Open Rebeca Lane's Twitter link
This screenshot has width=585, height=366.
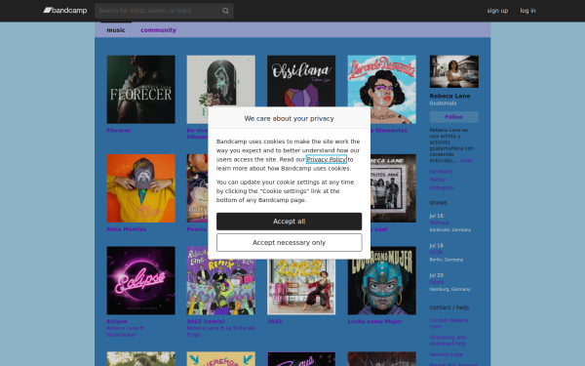point(438,180)
